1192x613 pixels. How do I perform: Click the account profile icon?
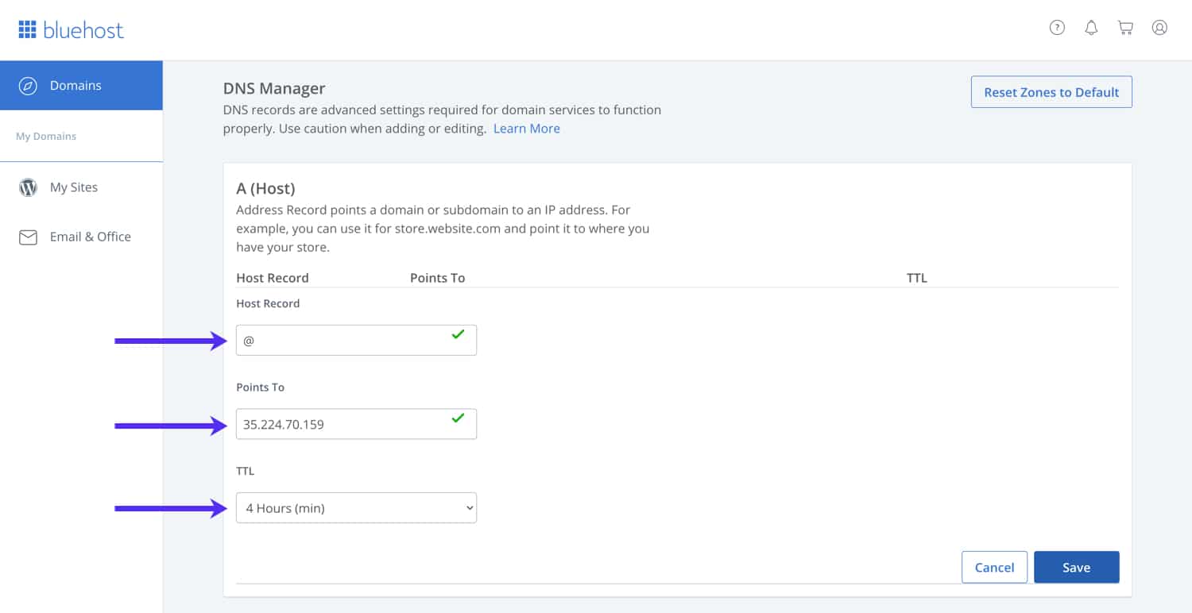(1159, 27)
